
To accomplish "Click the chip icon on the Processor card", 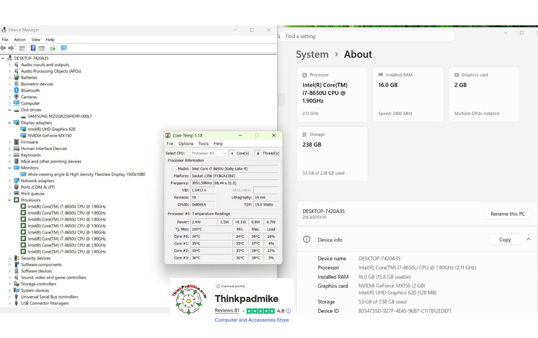I will [305, 75].
